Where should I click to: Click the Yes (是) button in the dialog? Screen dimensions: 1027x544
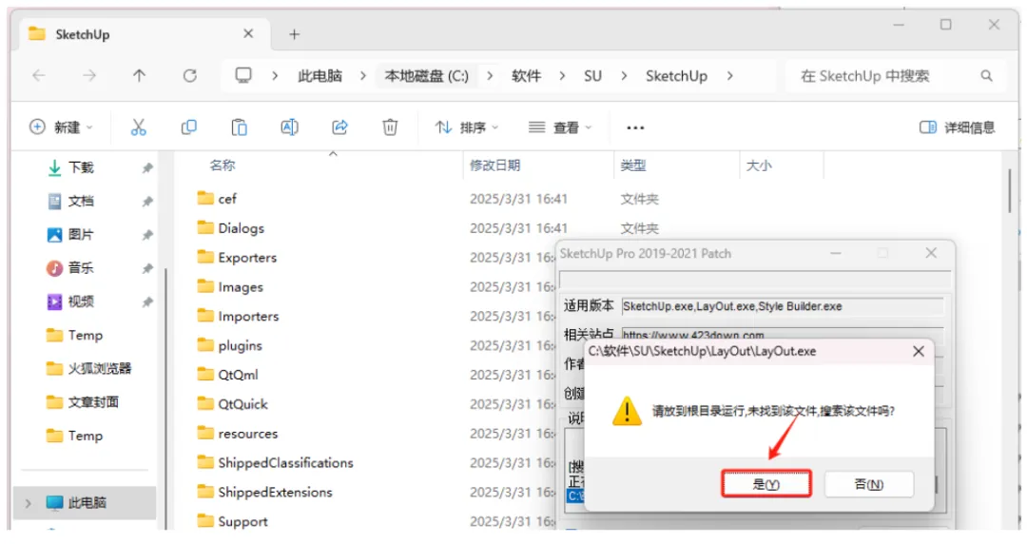click(x=766, y=484)
